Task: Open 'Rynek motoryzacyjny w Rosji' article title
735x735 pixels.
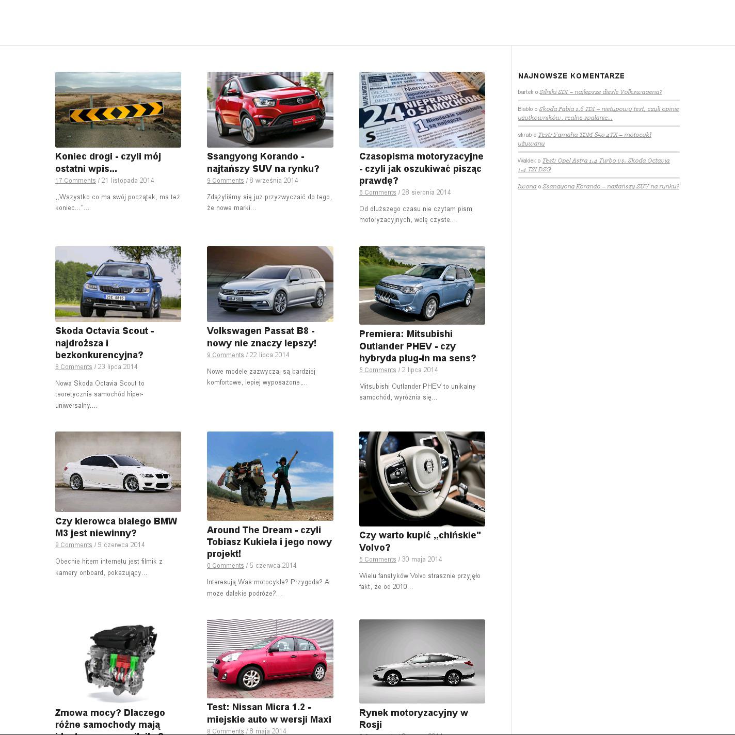Action: 413,718
